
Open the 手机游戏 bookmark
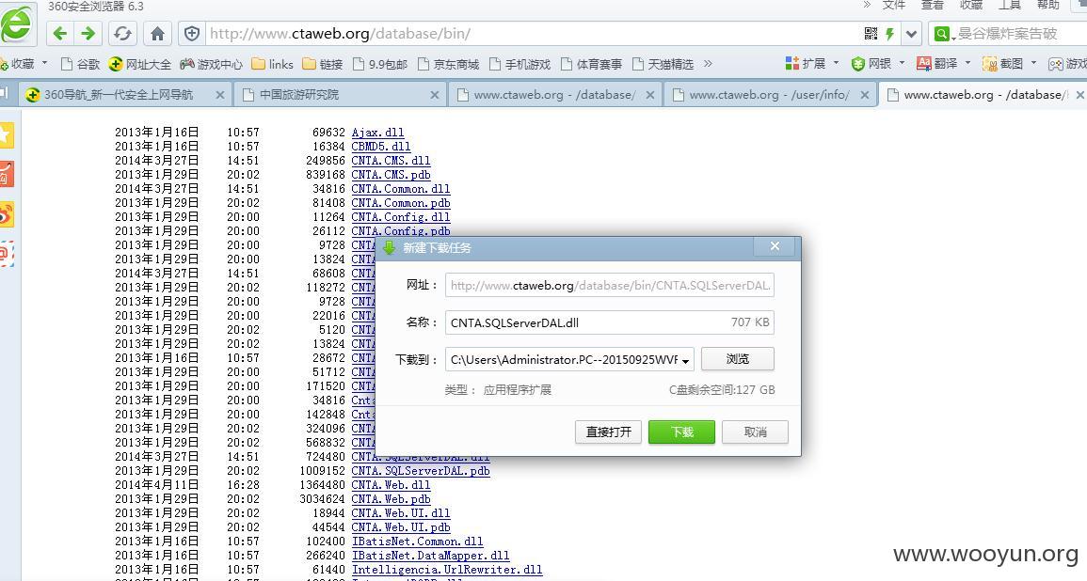(520, 64)
